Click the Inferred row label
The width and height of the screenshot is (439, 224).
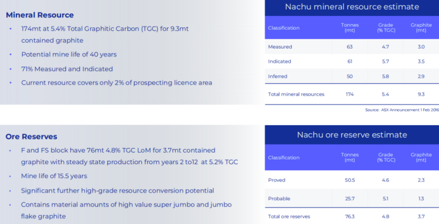click(x=278, y=76)
